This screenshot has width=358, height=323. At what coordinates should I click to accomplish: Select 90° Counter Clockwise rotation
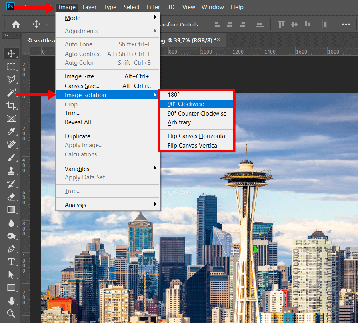click(x=197, y=113)
